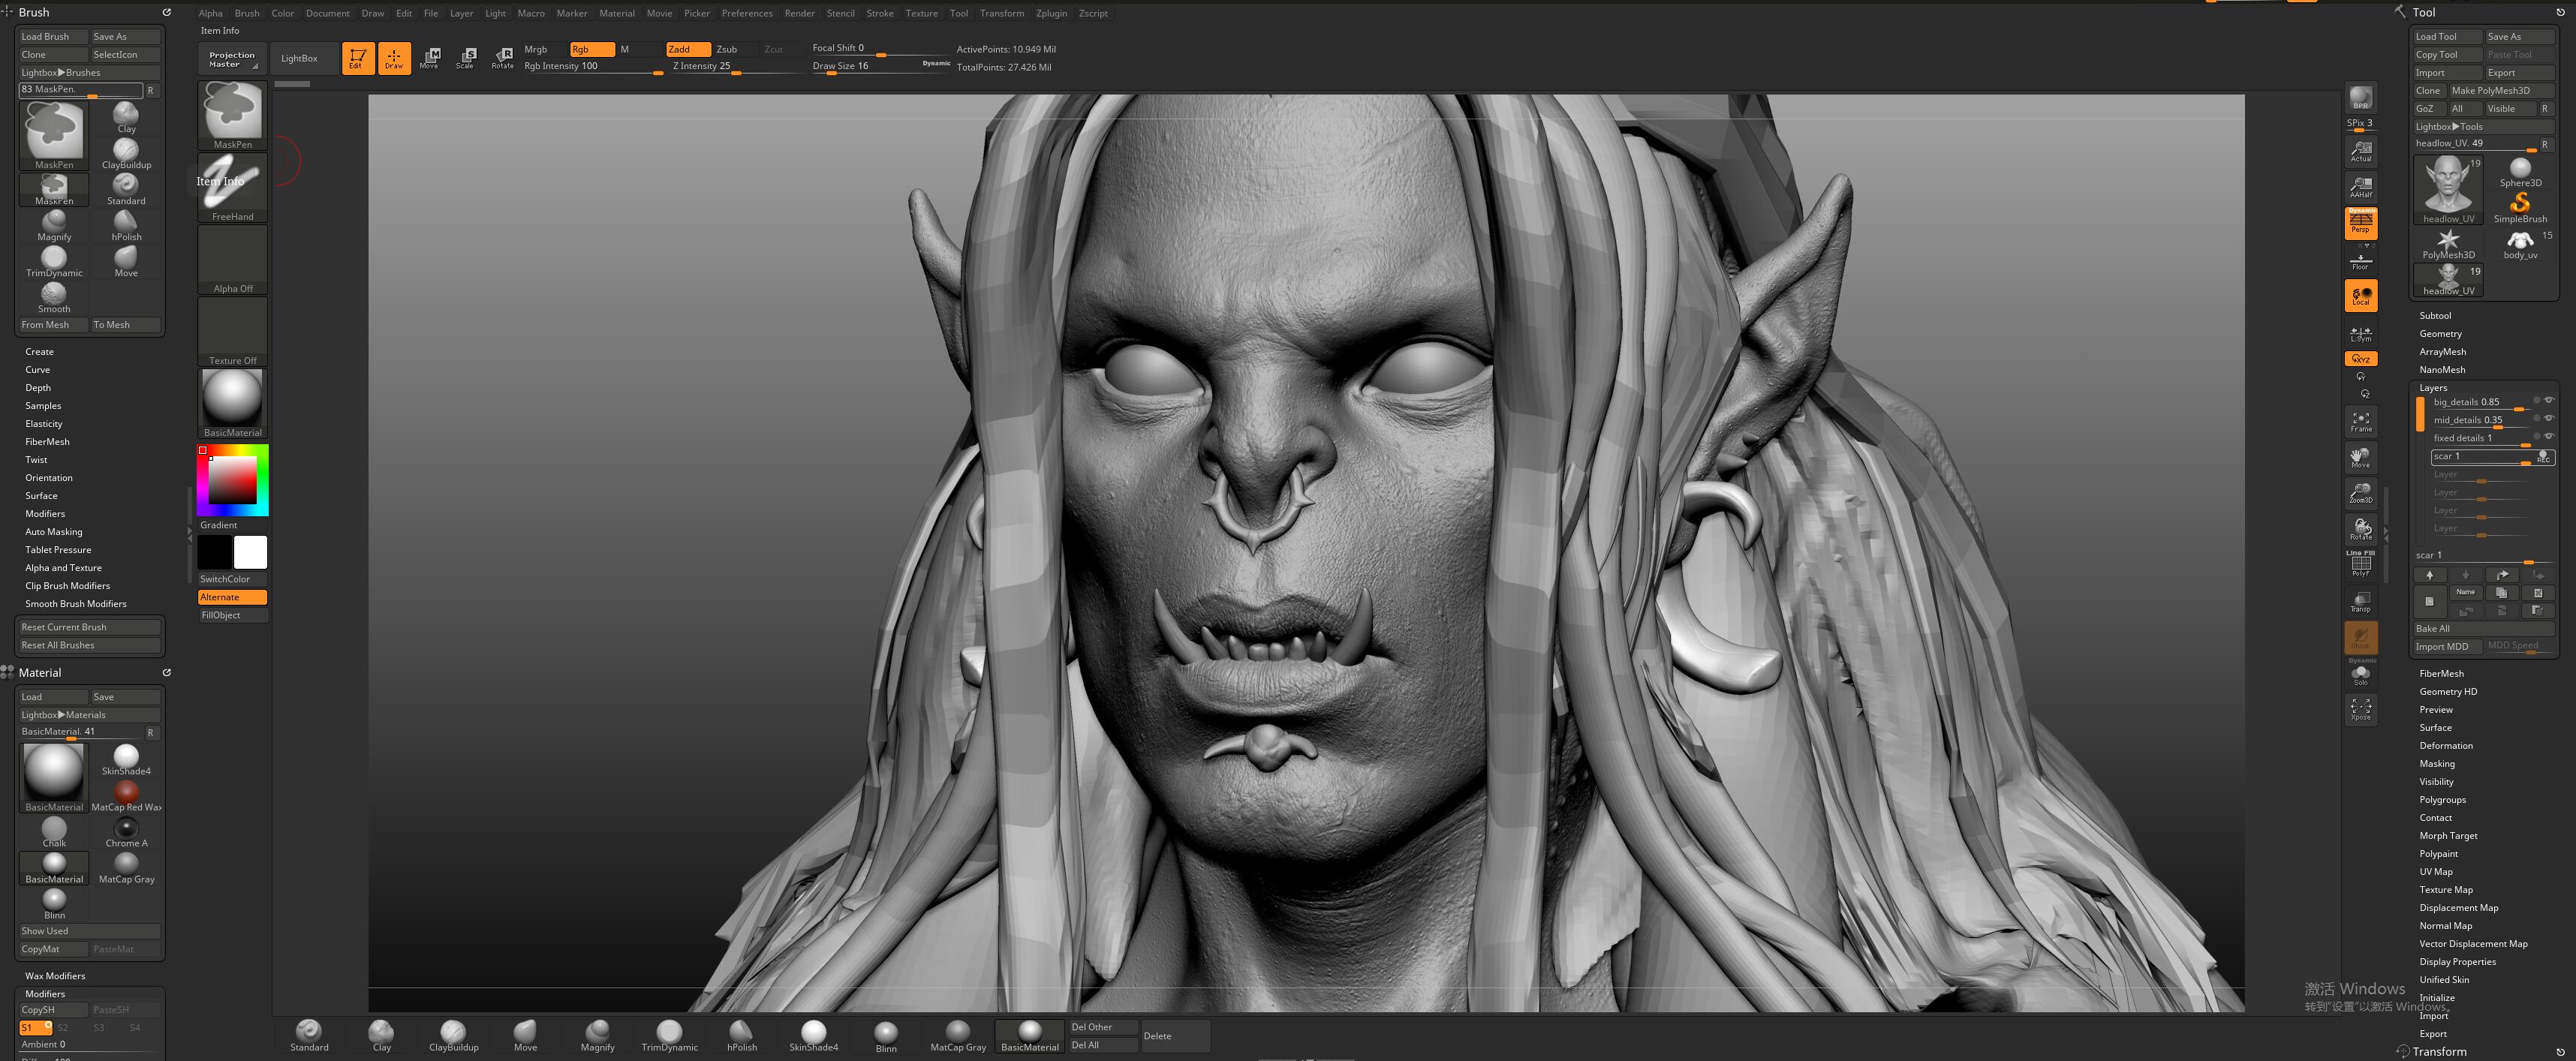Set view to Actual size
Image resolution: width=2576 pixels, height=1061 pixels.
pyautogui.click(x=2360, y=151)
